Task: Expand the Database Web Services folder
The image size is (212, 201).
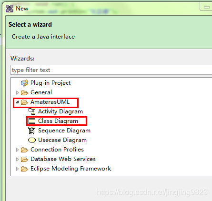Action: coord(17,159)
